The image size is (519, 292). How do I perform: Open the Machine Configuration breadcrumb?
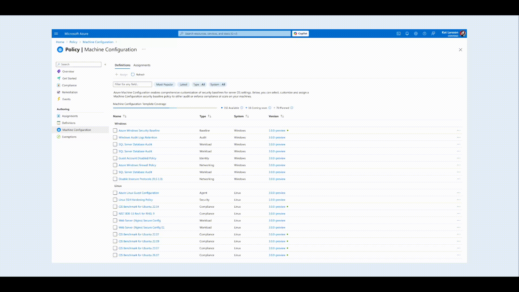(x=98, y=42)
